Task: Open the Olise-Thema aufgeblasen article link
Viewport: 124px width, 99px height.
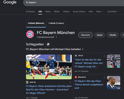Action: 89,84
